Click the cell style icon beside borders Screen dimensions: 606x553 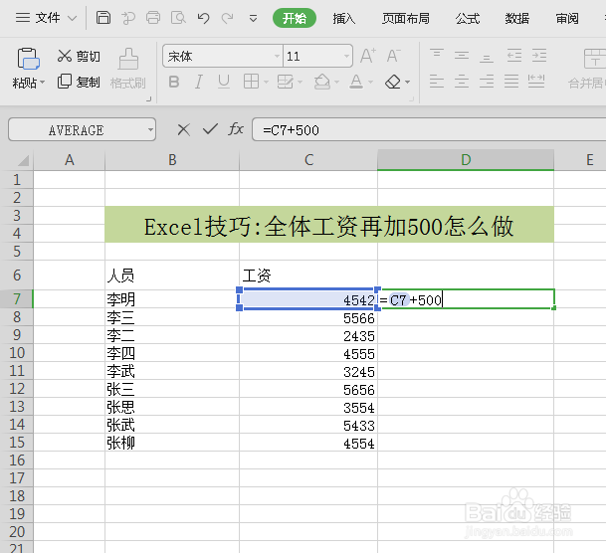coord(286,82)
